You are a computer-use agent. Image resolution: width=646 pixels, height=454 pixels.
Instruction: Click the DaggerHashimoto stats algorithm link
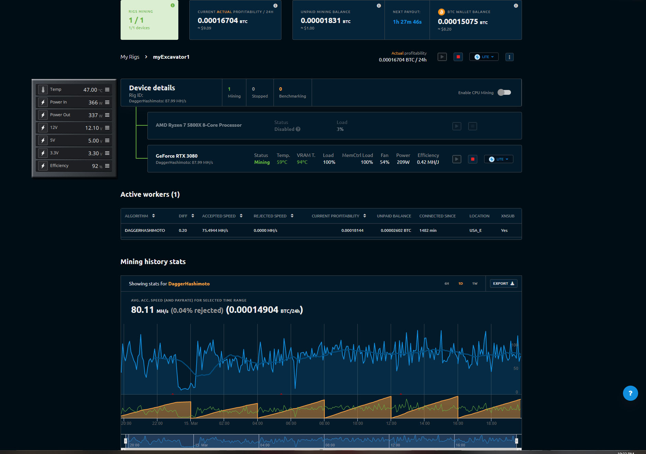(x=189, y=284)
